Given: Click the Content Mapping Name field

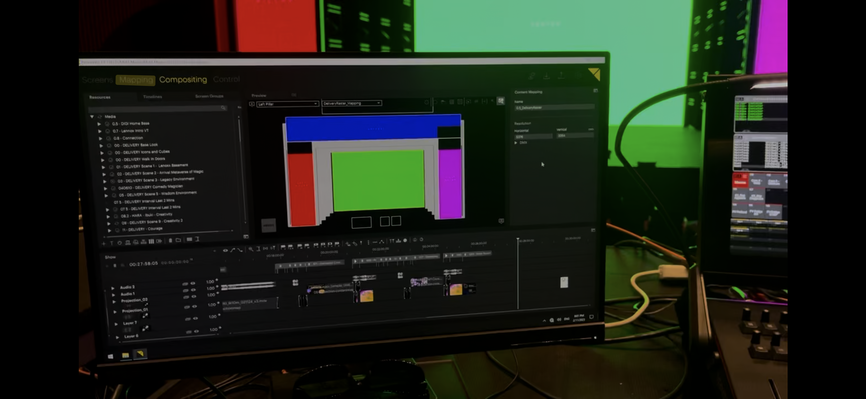Looking at the screenshot, I should [x=554, y=107].
